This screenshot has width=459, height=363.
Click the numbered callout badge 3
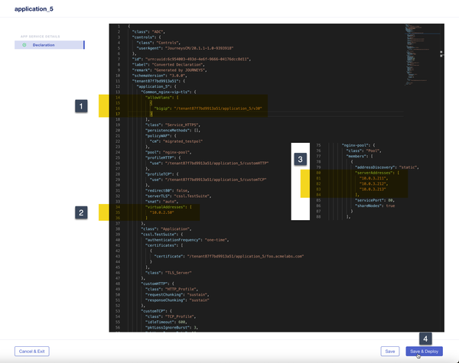301,159
